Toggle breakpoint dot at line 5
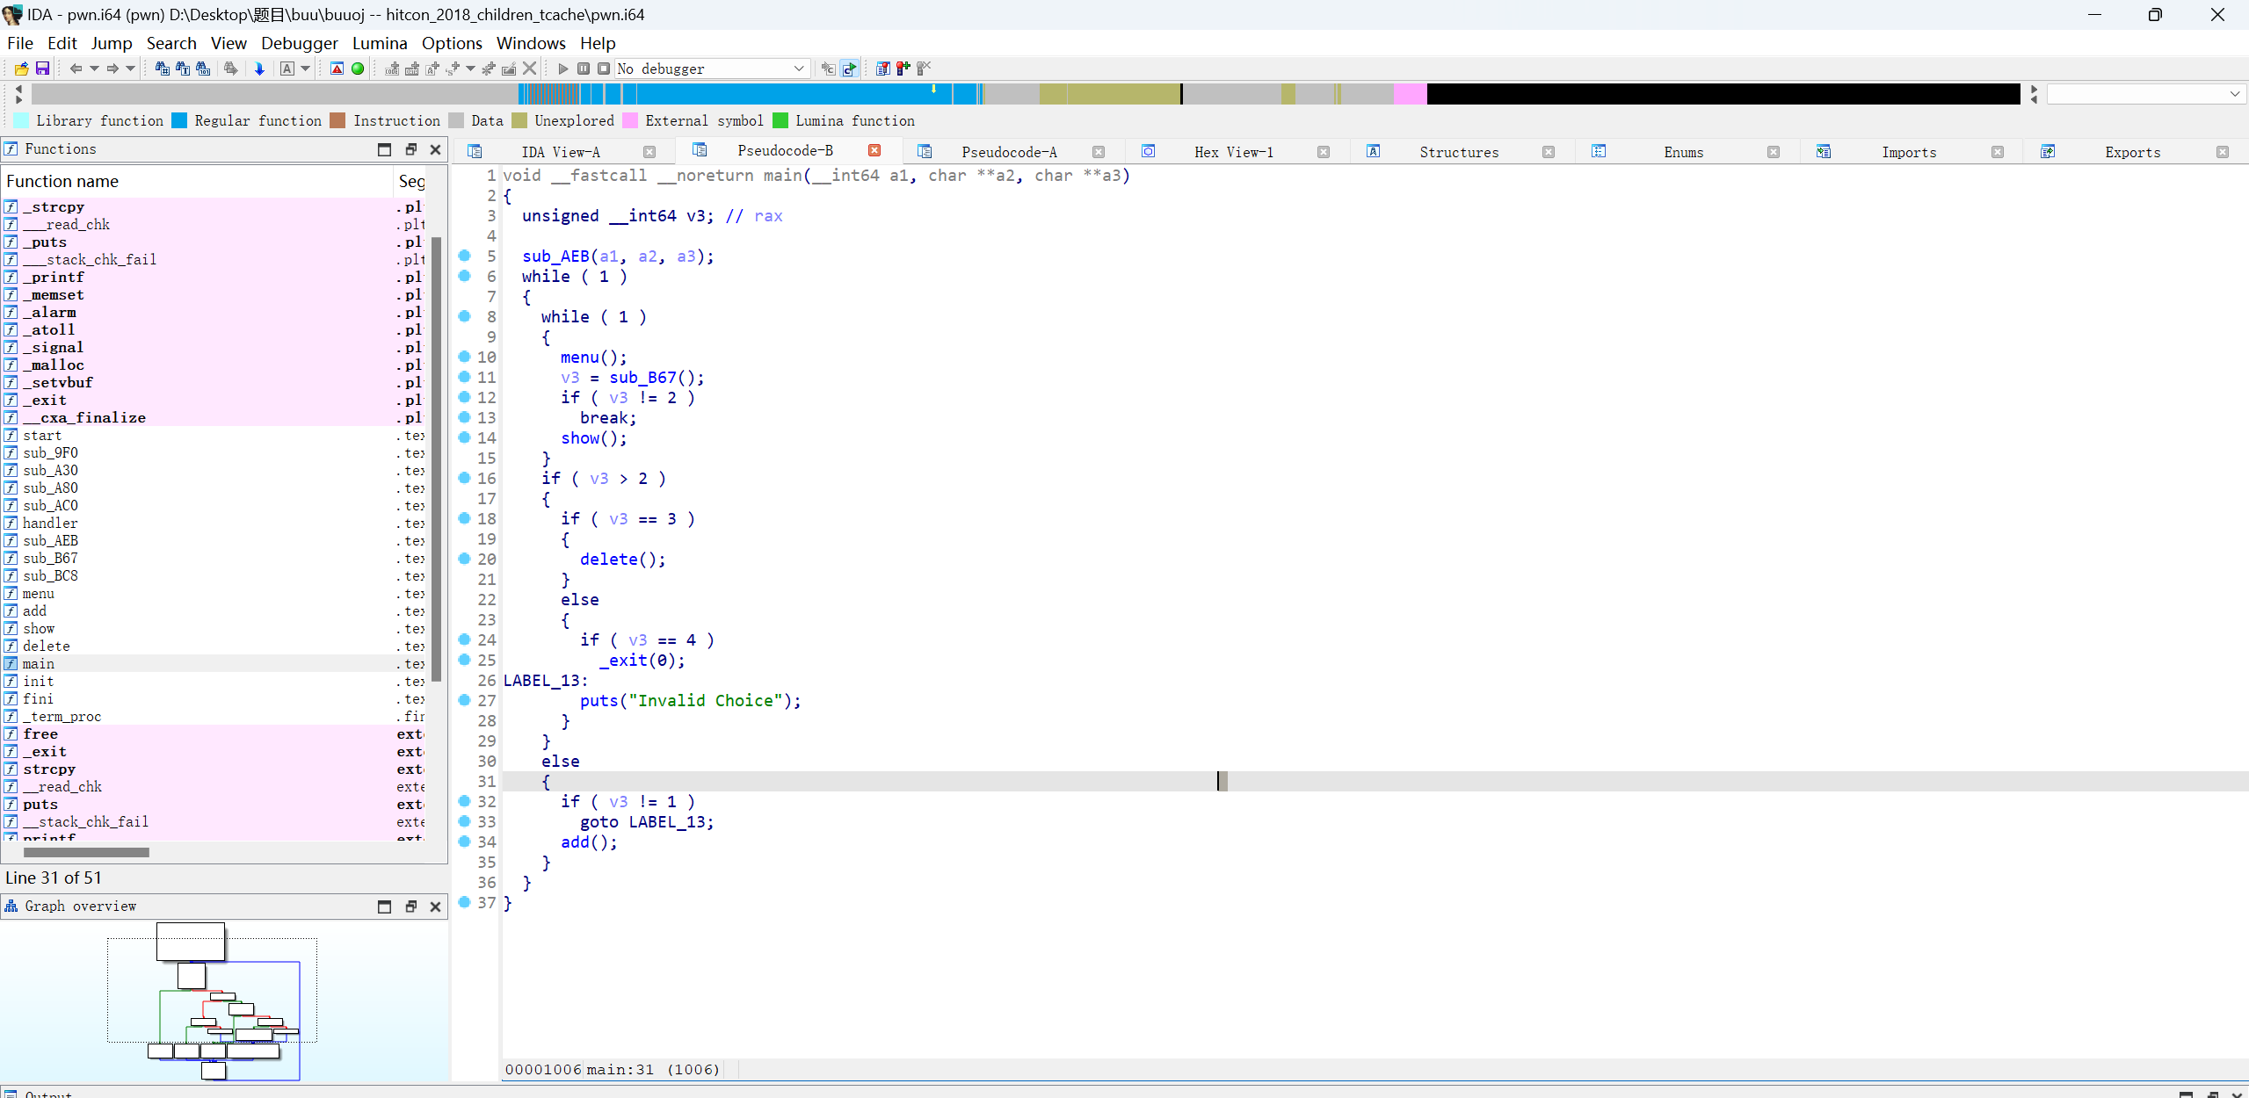The image size is (2249, 1098). click(x=465, y=256)
